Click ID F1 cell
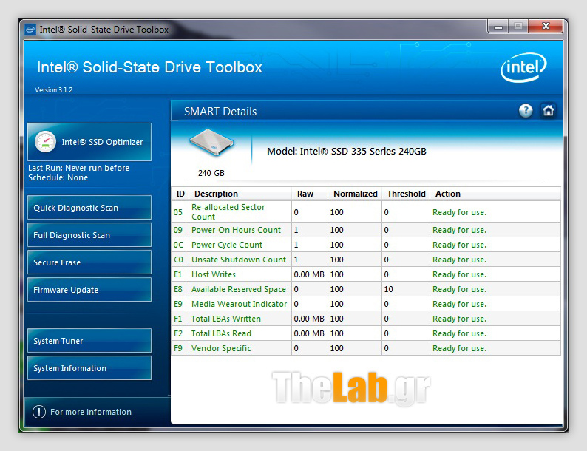The image size is (587, 451). 178,319
